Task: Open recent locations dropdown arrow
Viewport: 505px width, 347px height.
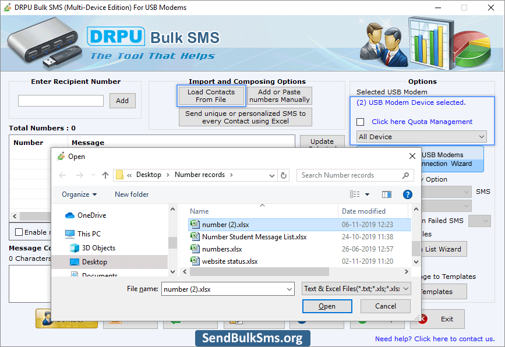Action: coord(93,175)
